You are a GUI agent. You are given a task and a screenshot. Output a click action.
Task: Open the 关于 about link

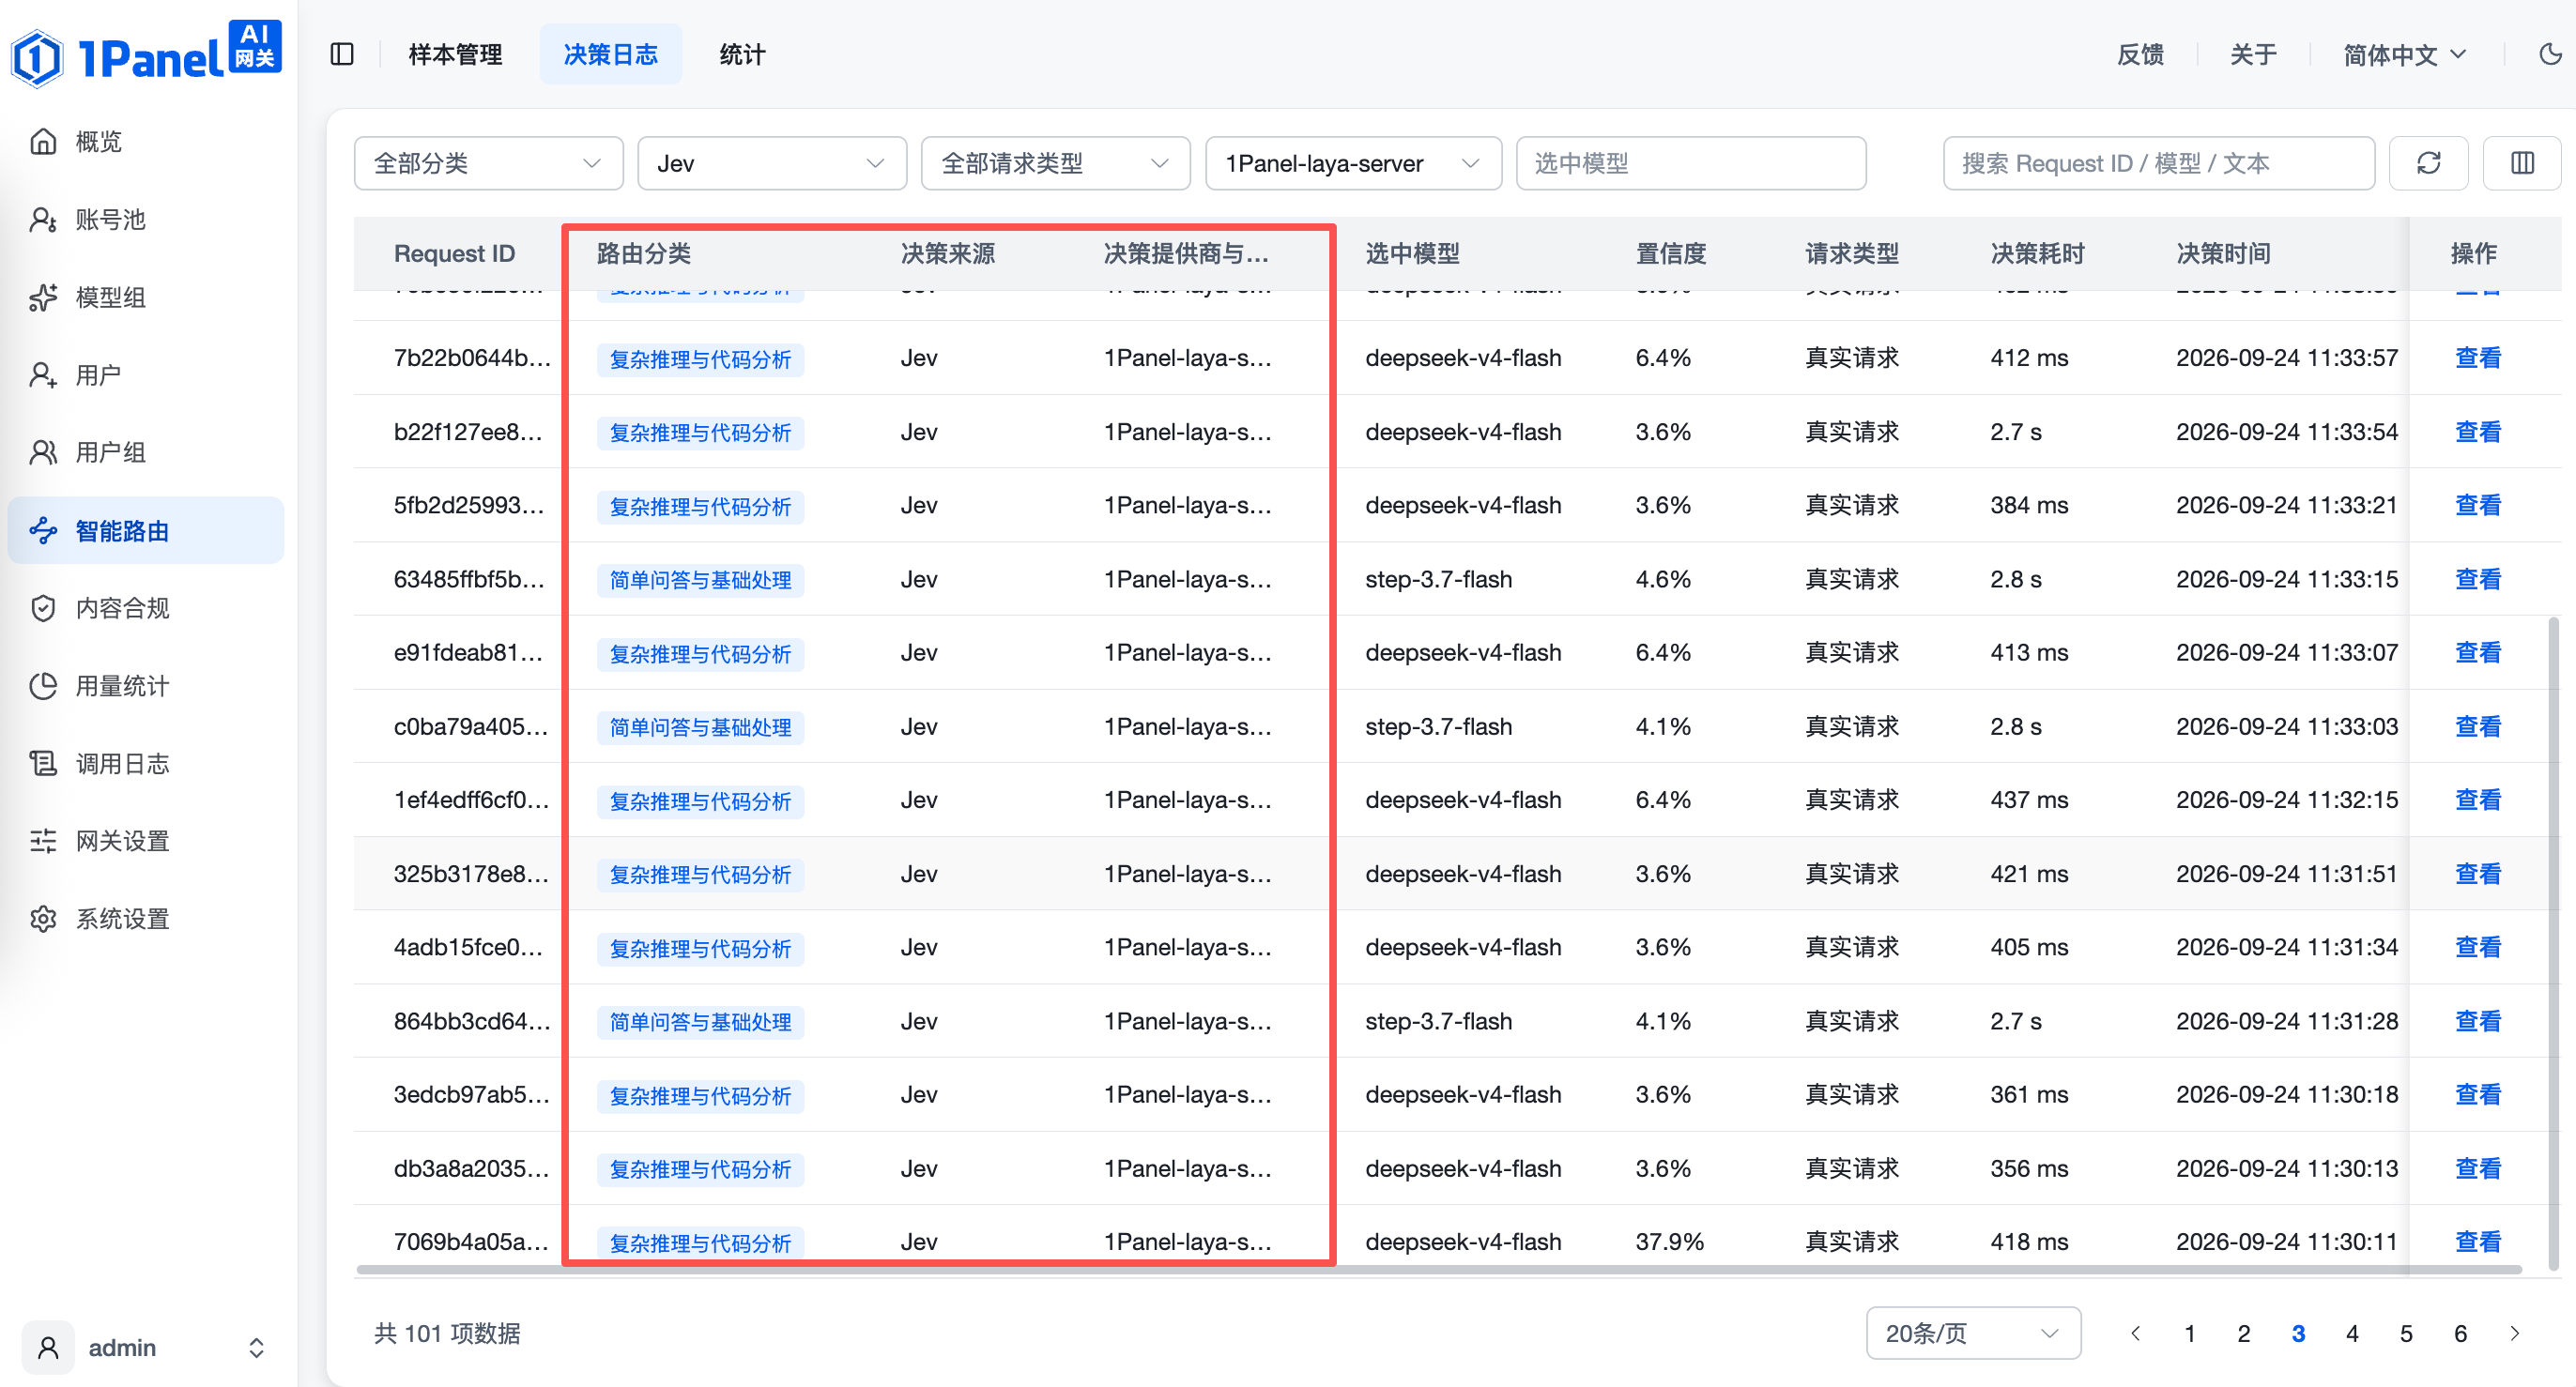pos(2253,54)
